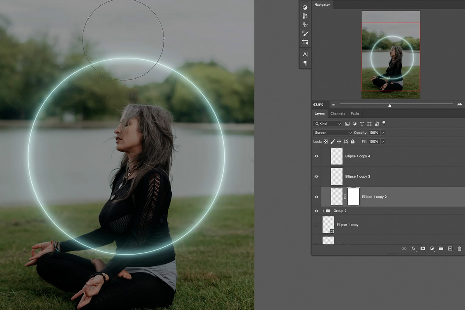Open the Paragraph panel icon

[x=305, y=63]
